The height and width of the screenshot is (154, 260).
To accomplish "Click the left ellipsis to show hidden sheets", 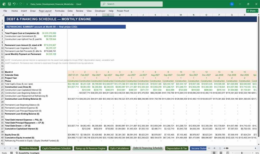I will (x=16, y=148).
